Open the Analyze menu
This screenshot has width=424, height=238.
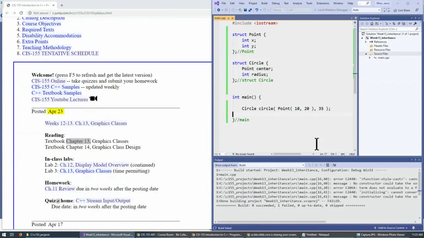(x=297, y=3)
